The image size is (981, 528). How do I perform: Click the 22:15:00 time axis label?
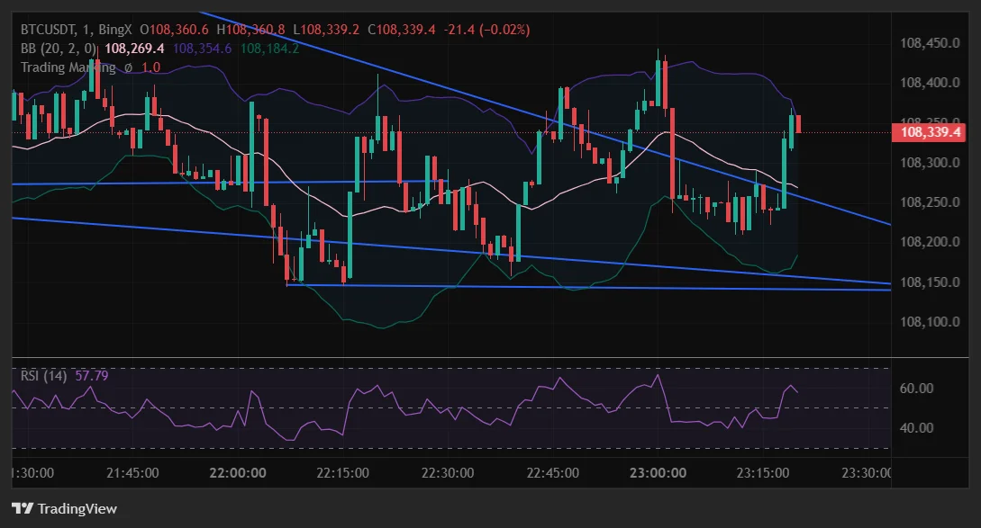pos(342,473)
